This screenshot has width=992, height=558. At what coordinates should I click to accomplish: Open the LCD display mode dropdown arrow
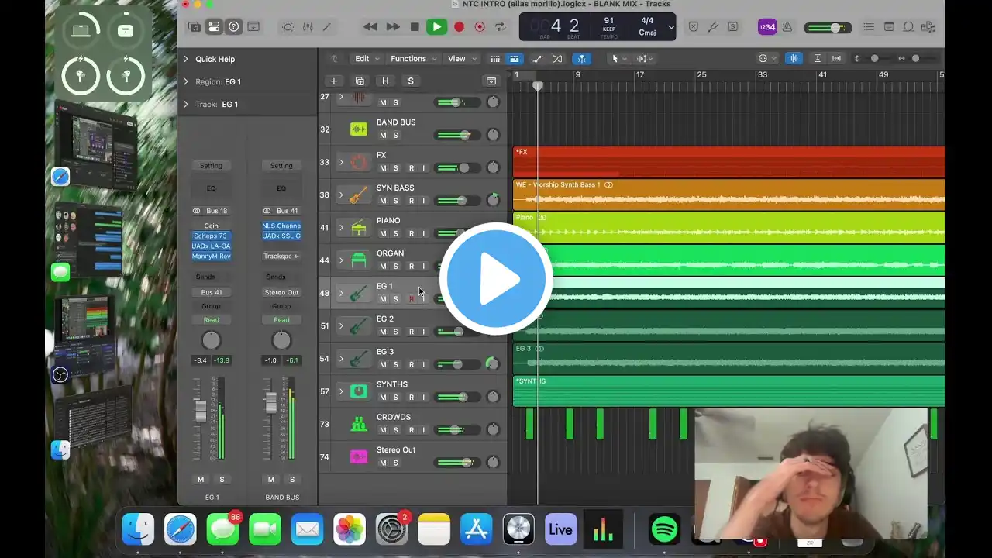click(671, 27)
